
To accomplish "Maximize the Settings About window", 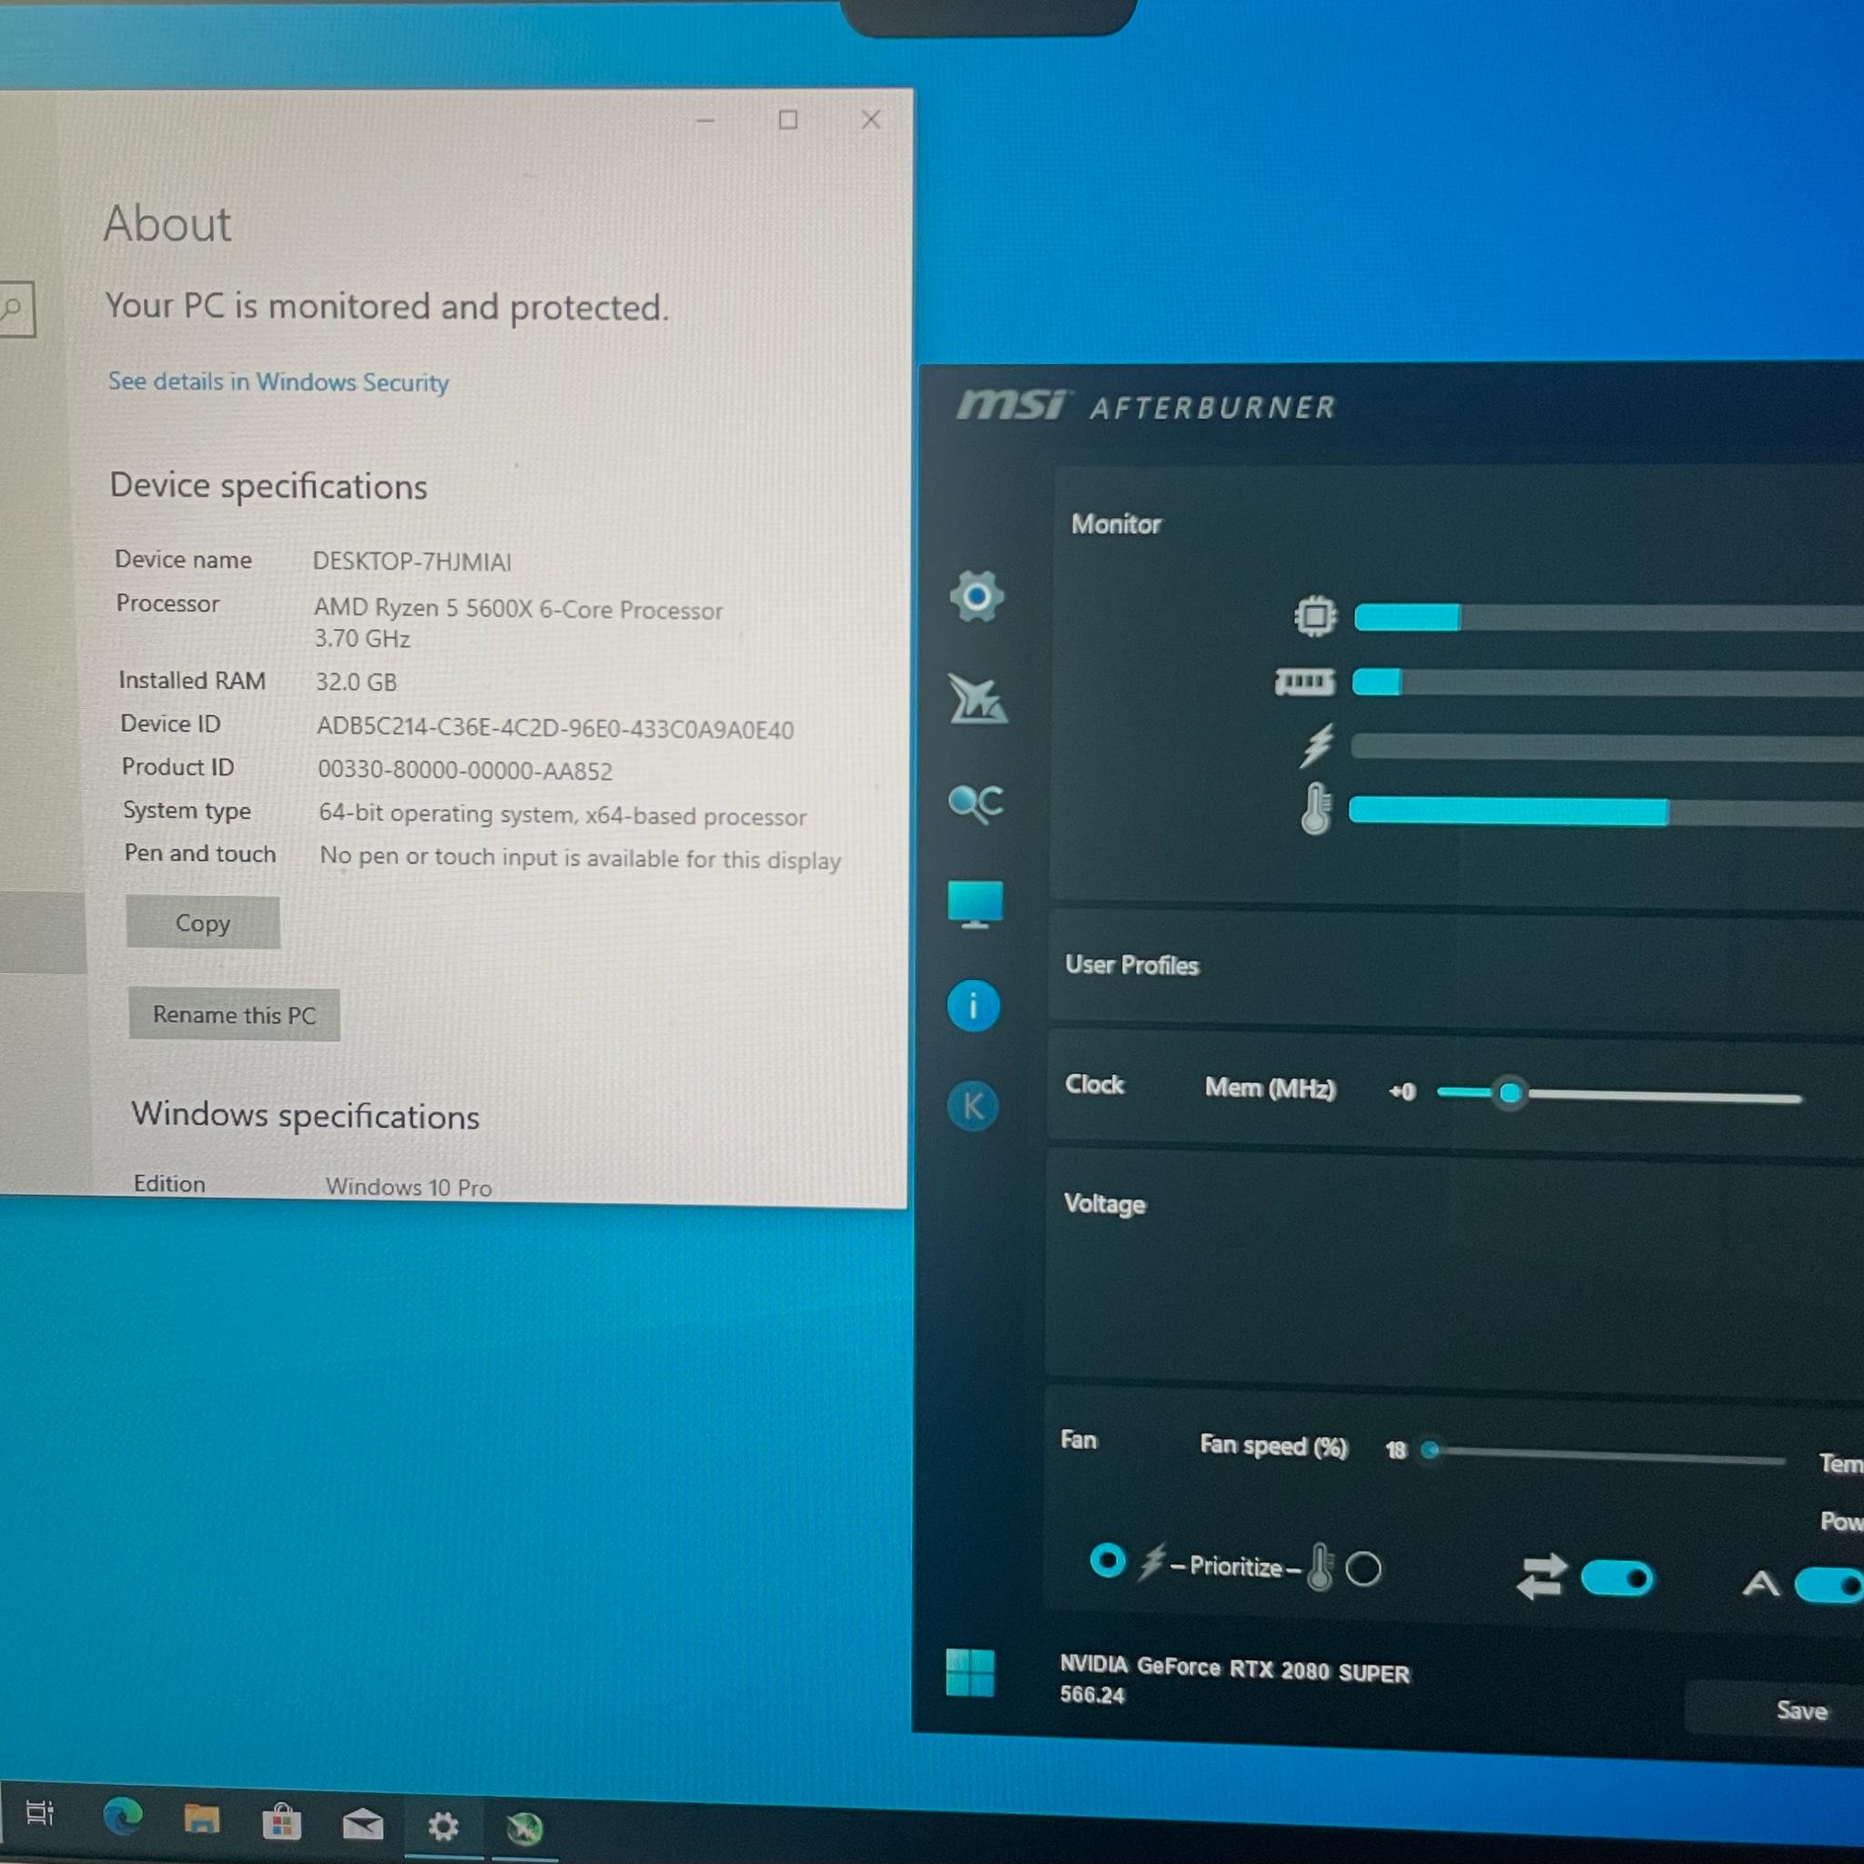I will [x=788, y=119].
